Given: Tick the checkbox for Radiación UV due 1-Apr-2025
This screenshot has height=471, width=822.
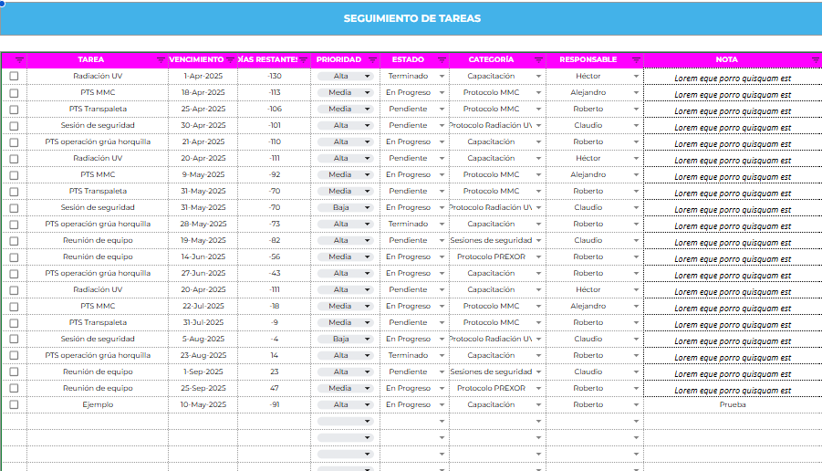Looking at the screenshot, I should tap(14, 77).
